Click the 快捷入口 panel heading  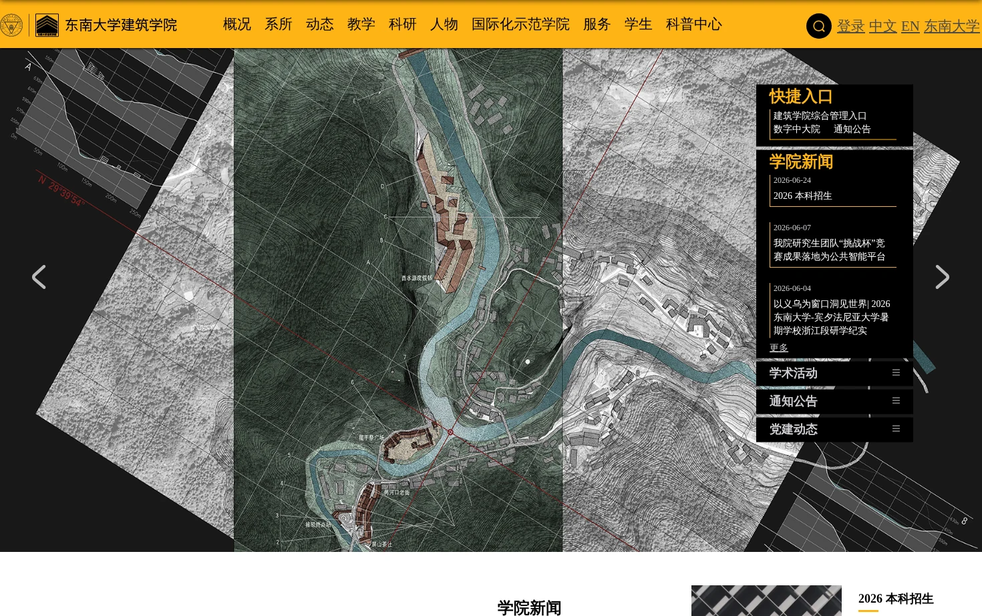pos(801,97)
